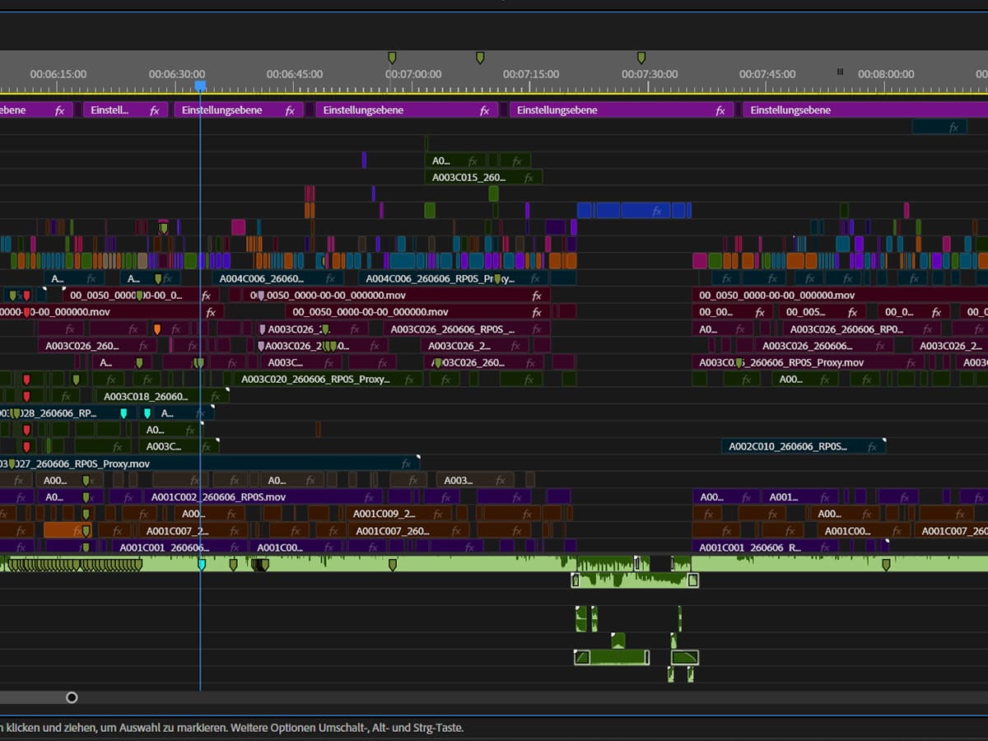The image size is (988, 741).
Task: Select the long 027_260606_RP0S_Proxy.mov clip
Action: 209,464
